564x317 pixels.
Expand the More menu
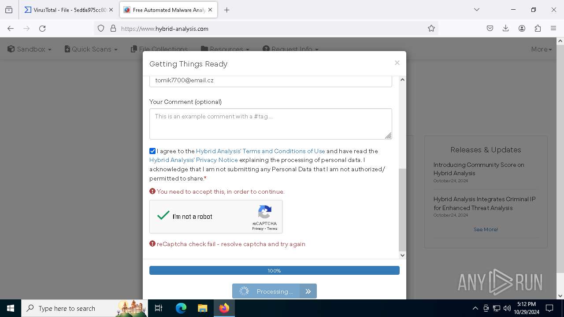tap(542, 49)
